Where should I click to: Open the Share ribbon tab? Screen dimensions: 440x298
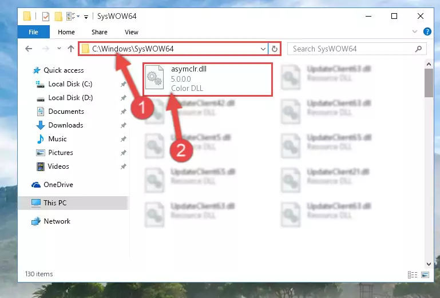100,32
